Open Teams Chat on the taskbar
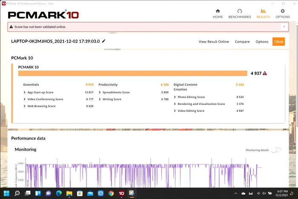 click(48, 193)
